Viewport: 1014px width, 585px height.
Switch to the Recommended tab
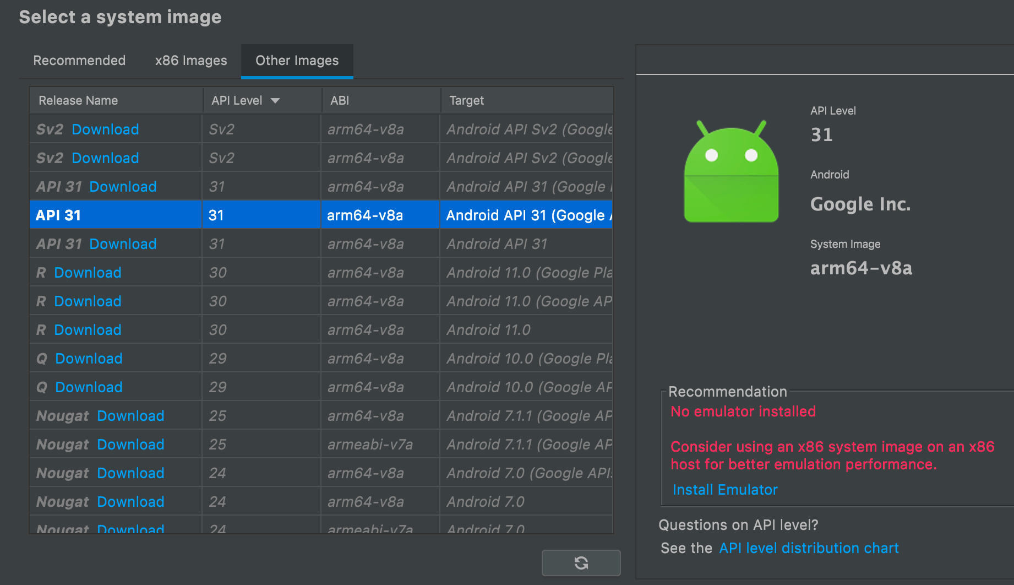click(79, 61)
